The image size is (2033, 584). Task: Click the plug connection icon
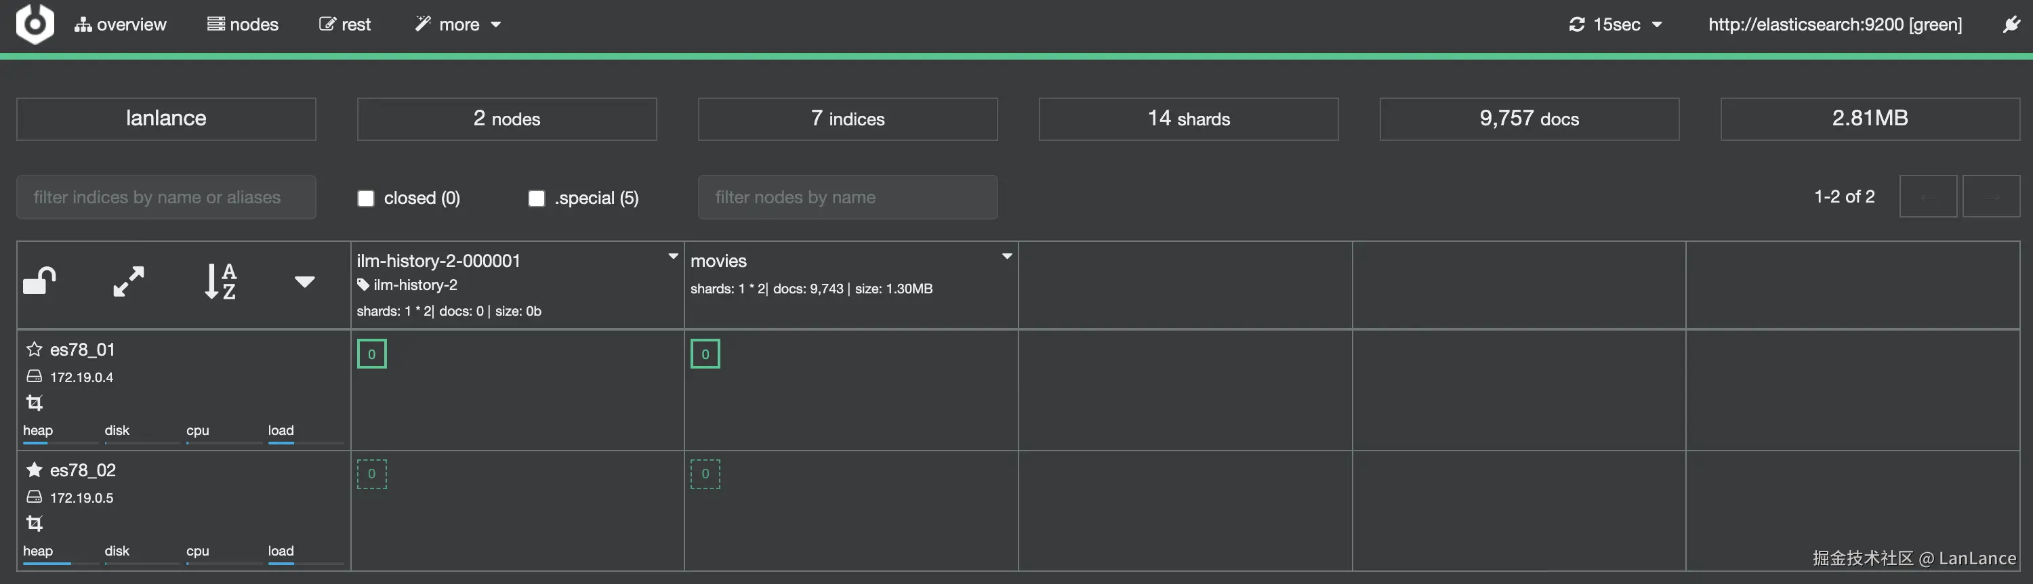click(x=2010, y=24)
